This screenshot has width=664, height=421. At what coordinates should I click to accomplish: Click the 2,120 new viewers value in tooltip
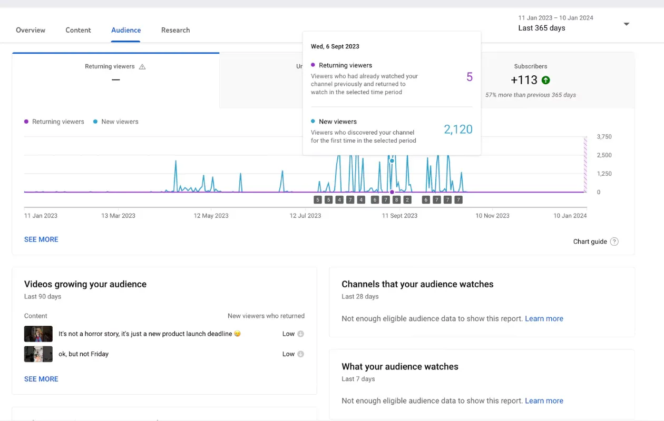pyautogui.click(x=458, y=129)
